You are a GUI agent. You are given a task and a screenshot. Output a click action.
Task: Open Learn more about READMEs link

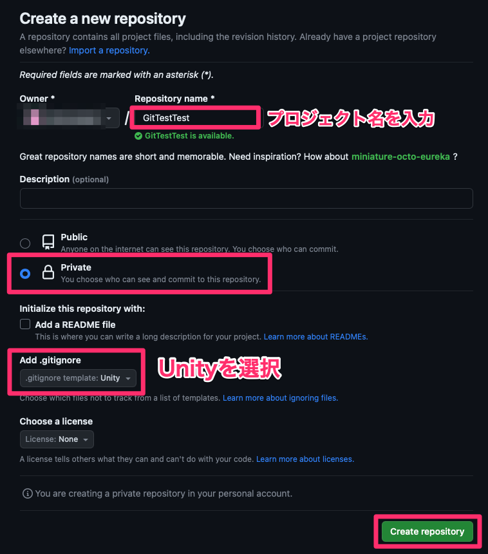[x=315, y=337]
